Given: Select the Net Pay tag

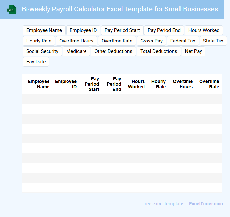Looking at the screenshot, I should coord(194,51).
